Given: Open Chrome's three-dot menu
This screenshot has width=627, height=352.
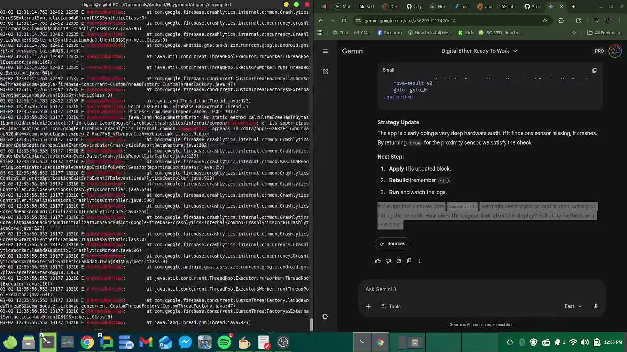Looking at the screenshot, I should pyautogui.click(x=620, y=21).
